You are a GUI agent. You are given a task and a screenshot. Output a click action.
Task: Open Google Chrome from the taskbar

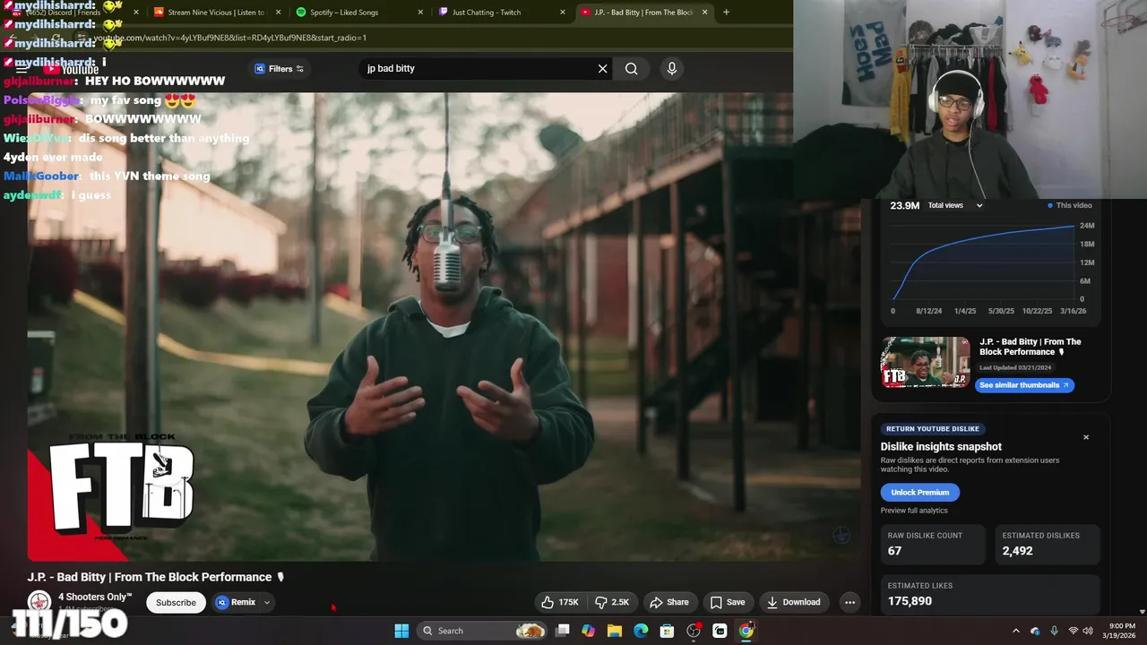pos(746,631)
